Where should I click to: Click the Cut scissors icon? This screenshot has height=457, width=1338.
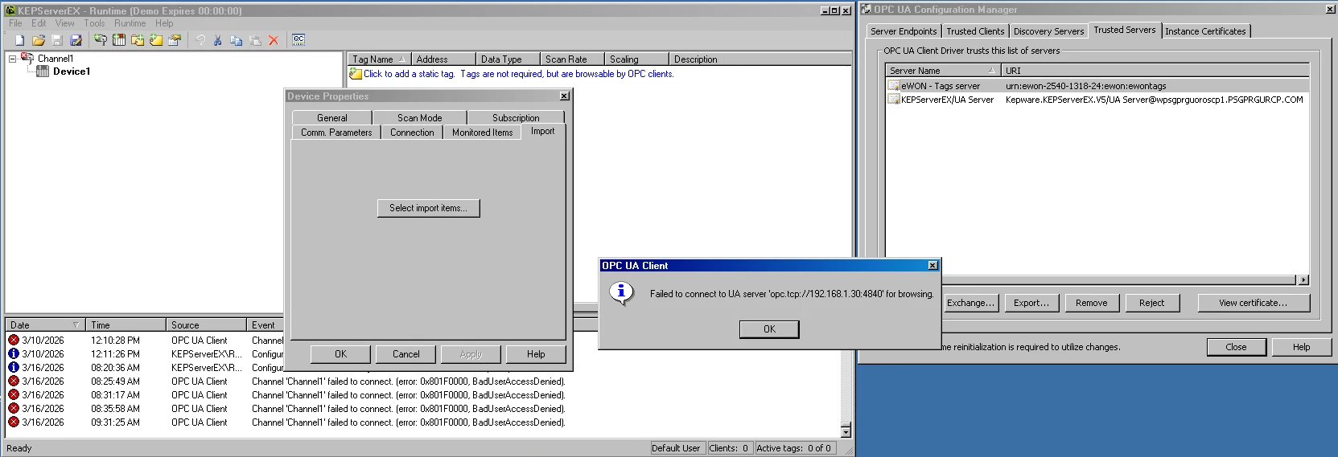218,40
